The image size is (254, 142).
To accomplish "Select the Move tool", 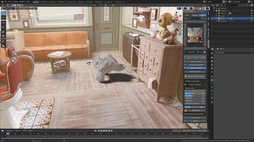I will tap(4, 23).
